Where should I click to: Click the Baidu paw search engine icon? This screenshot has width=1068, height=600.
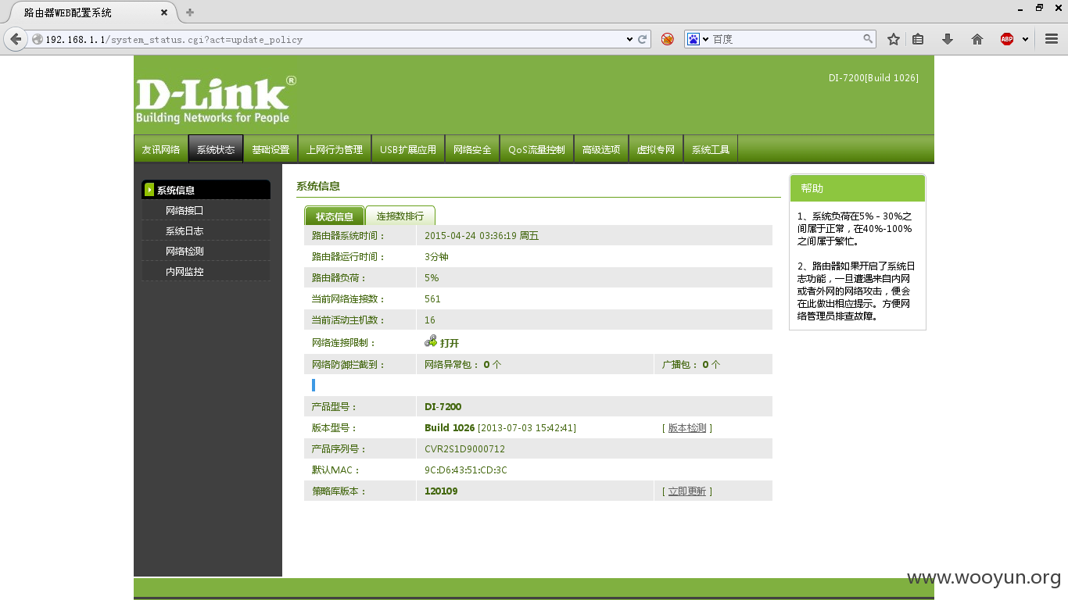[x=693, y=39]
